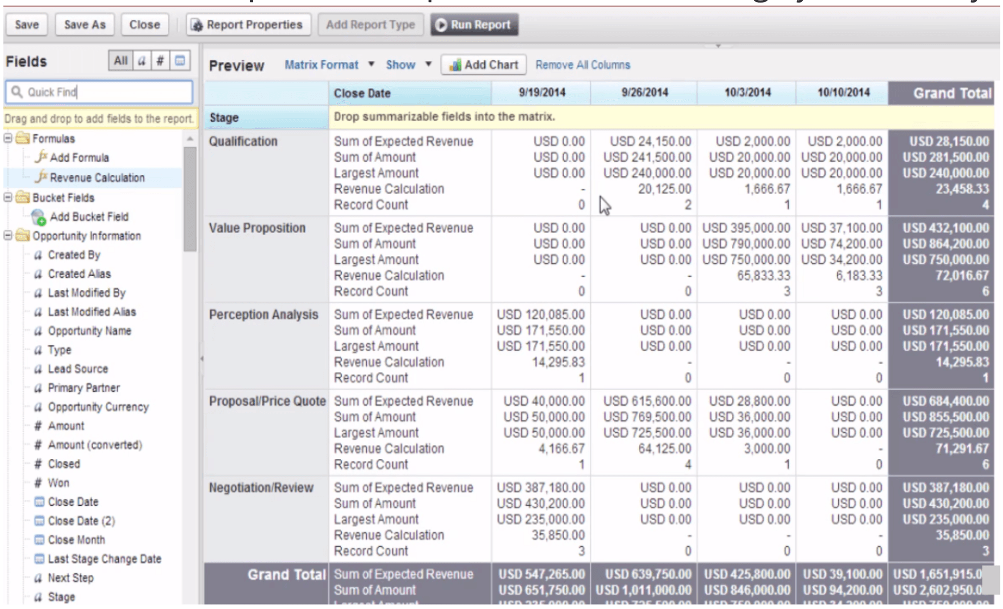The image size is (1003, 609).
Task: Click the Report Properties gear icon
Action: 198,24
